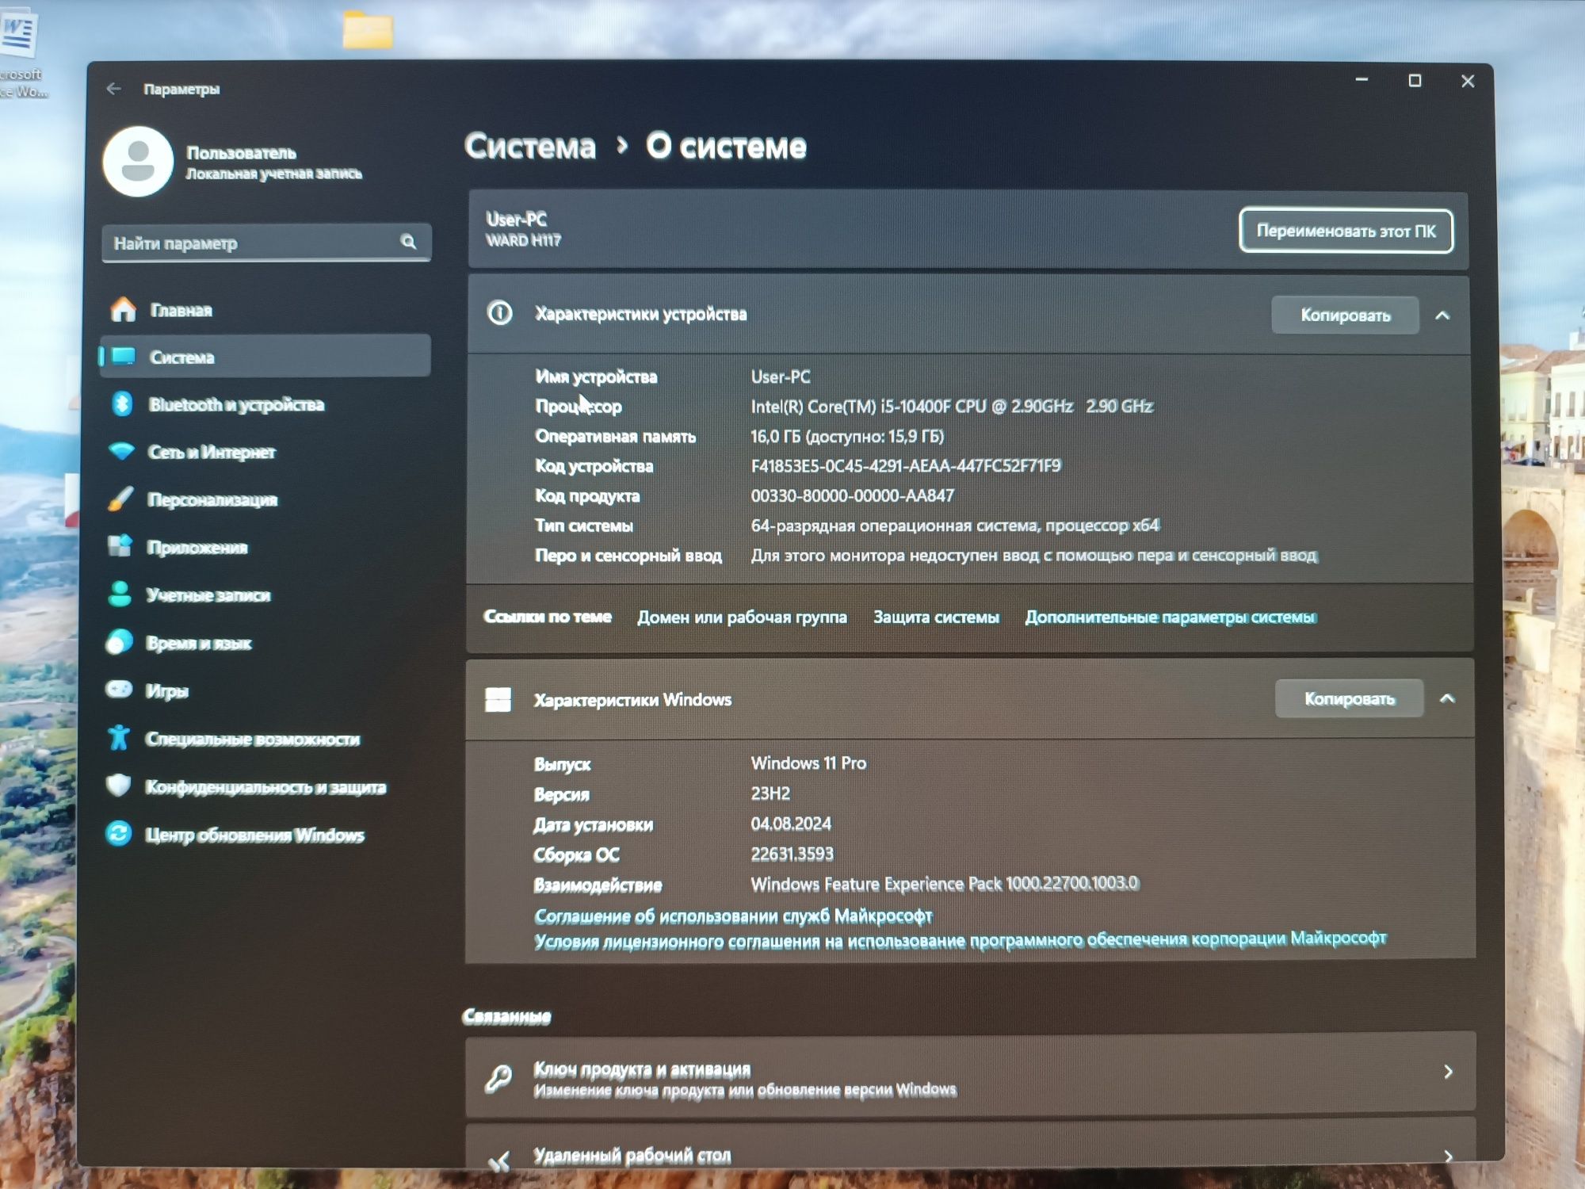
Task: Click the key icon for product activation
Action: click(x=498, y=1079)
